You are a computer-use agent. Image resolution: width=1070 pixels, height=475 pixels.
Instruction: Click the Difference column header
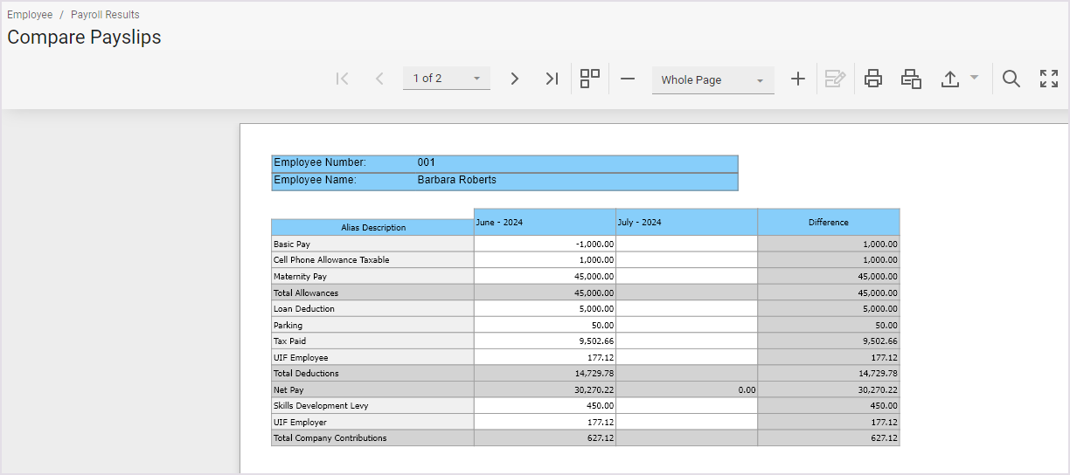click(x=828, y=223)
